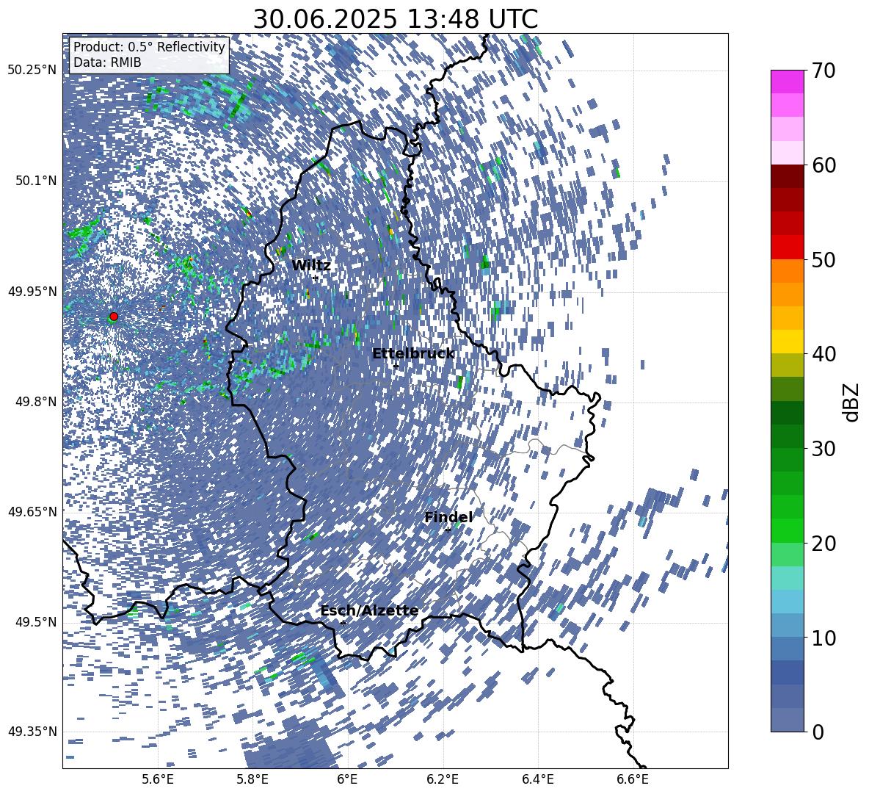Image resolution: width=869 pixels, height=794 pixels.
Task: Click the Findel location label
Action: 448,517
